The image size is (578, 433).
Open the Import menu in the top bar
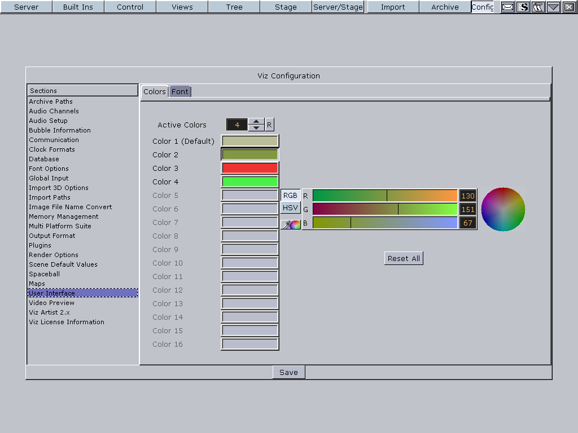(x=393, y=7)
